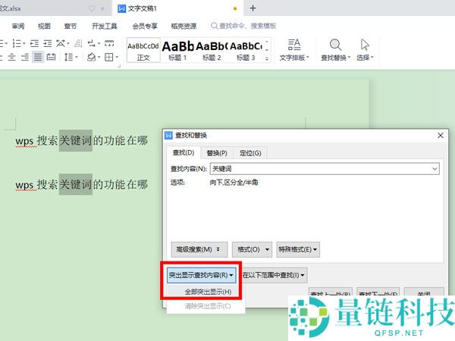The height and width of the screenshot is (341, 455).
Task: Click the show paragraph marks icon
Action: pyautogui.click(x=92, y=44)
